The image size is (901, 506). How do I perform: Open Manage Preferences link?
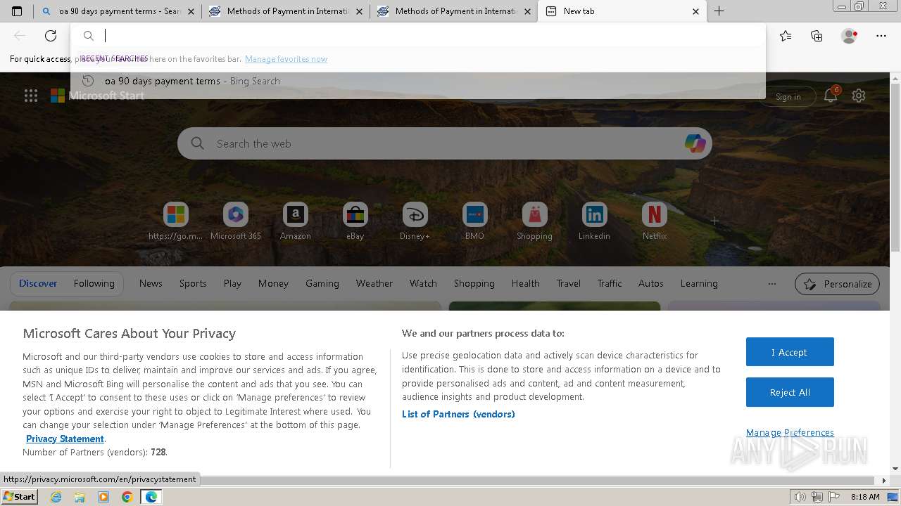pyautogui.click(x=790, y=432)
